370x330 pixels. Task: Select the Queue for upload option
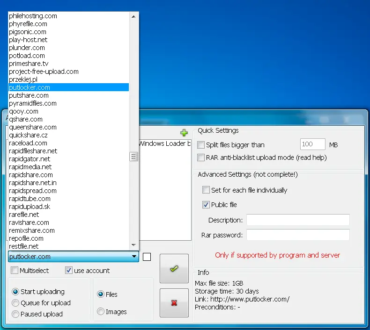[15, 303]
